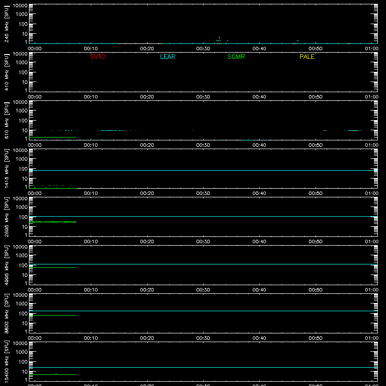This screenshot has width=386, height=386.
Task: Click the 00:00 time label under 1415 MHz panel
Action: click(x=35, y=193)
